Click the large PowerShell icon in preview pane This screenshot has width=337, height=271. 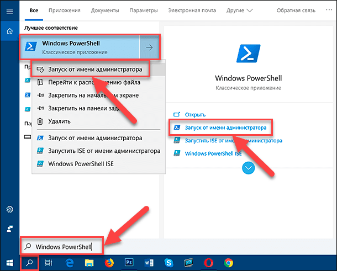click(248, 54)
